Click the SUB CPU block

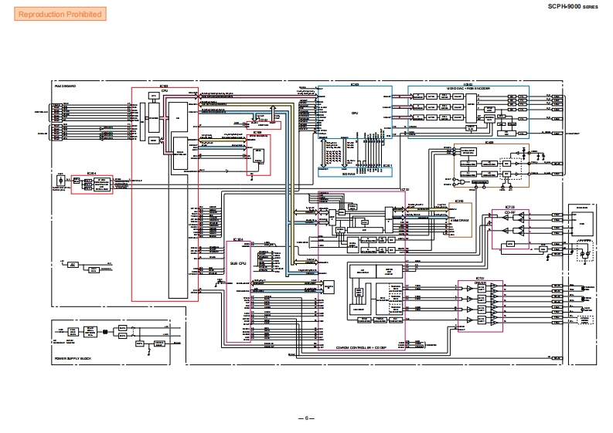[x=238, y=262]
